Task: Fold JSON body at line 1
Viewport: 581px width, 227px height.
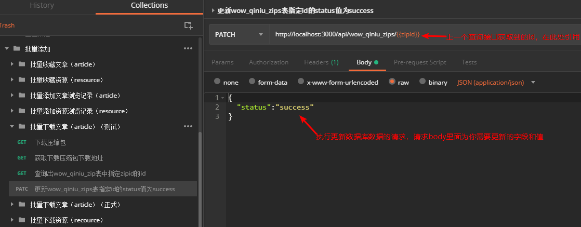Action: click(x=223, y=98)
